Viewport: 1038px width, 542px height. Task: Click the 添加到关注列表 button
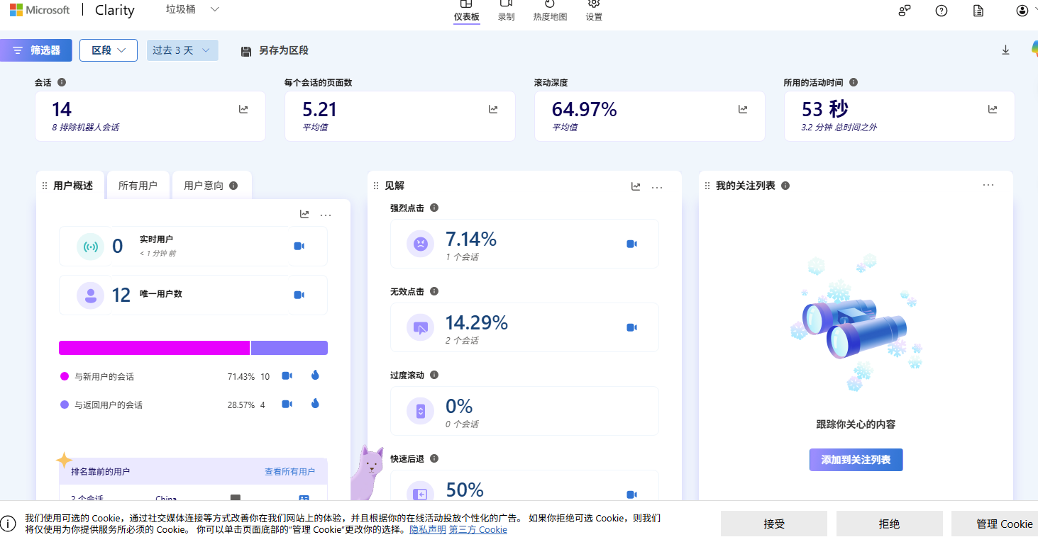click(856, 460)
